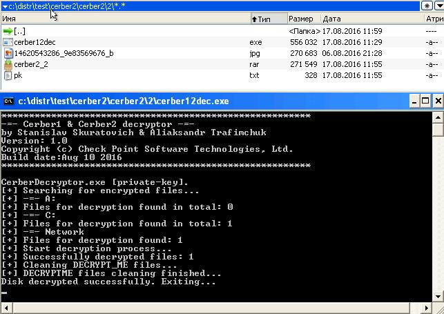
Task: Sort files by Размер column
Action: [304, 19]
